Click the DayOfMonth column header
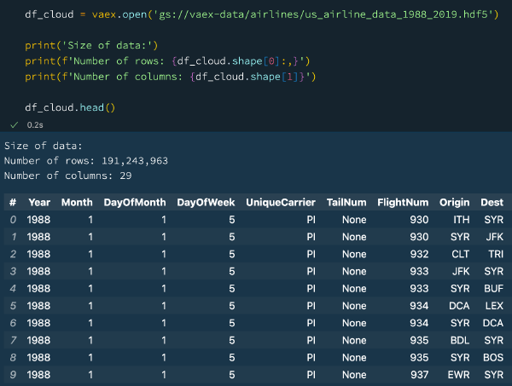Screen dimensions: 512x386 pos(134,202)
